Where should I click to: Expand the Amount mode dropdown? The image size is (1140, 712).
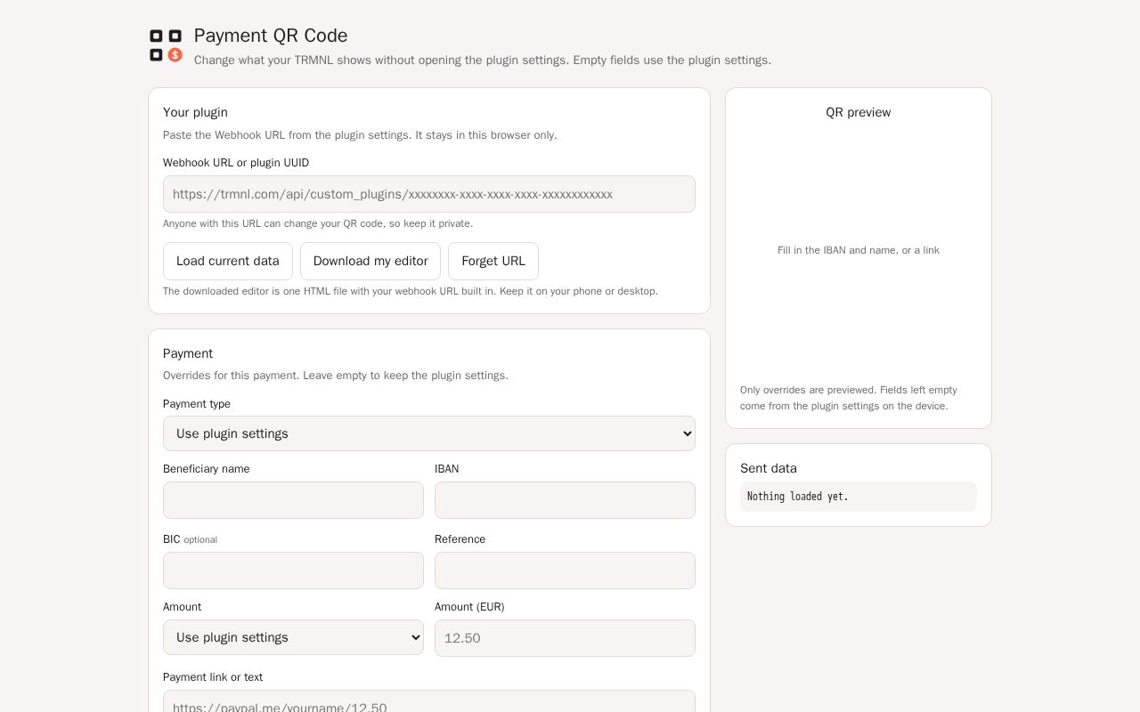293,637
